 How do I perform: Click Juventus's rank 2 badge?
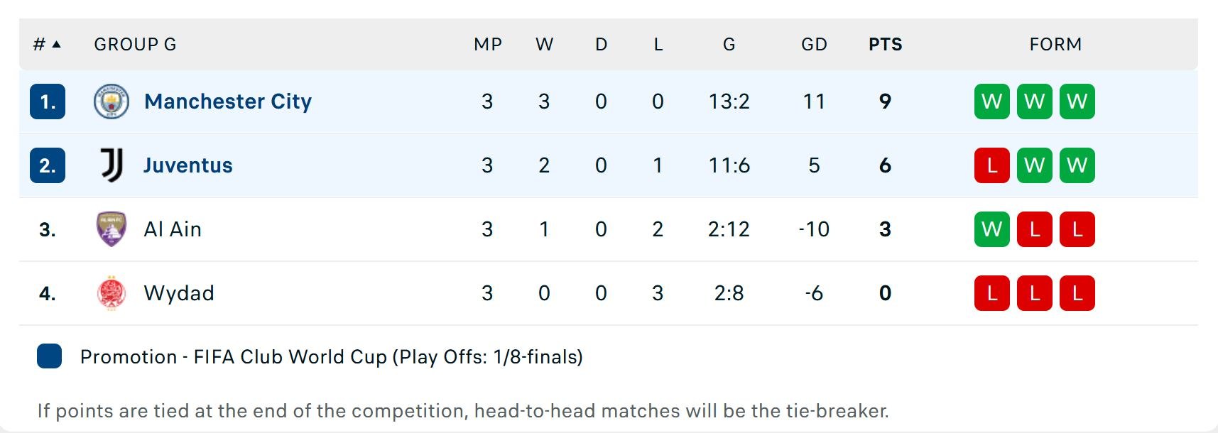tap(48, 165)
